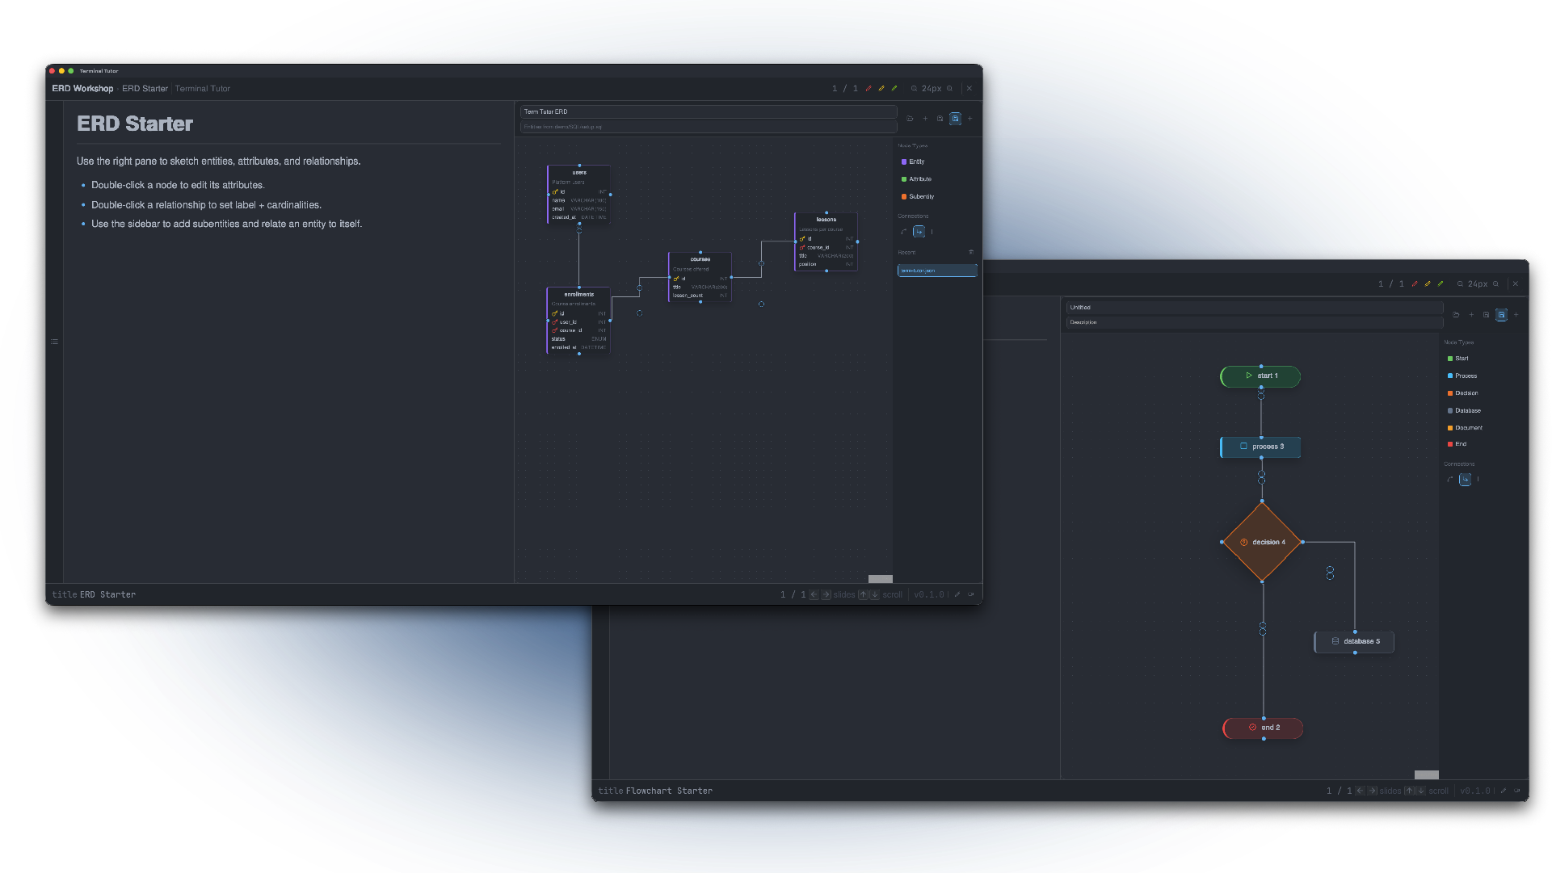Click last plus icon in ERD diagram toolbar
Screen dimensions: 1552x873
(x=970, y=119)
